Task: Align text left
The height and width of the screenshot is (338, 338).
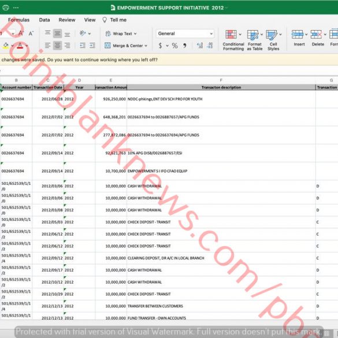Action: point(47,46)
